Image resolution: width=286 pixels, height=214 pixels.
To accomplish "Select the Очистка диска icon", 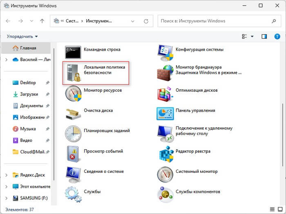I will click(x=73, y=114).
